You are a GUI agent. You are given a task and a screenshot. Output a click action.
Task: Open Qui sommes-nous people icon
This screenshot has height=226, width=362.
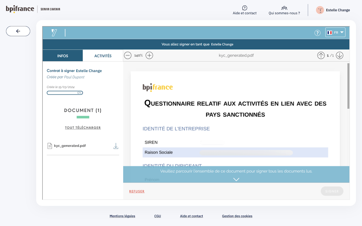284,8
